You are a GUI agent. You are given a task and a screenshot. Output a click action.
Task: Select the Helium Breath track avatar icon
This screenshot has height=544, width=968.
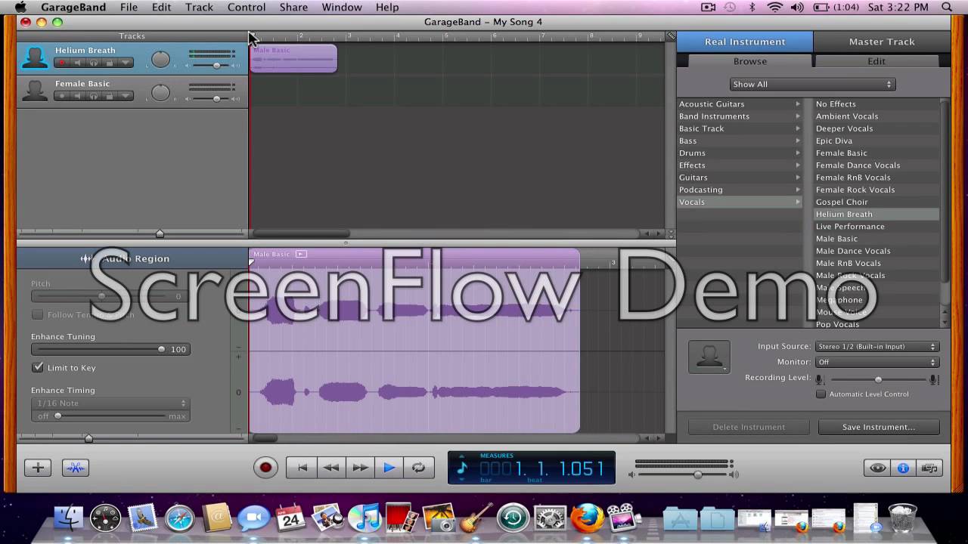34,57
